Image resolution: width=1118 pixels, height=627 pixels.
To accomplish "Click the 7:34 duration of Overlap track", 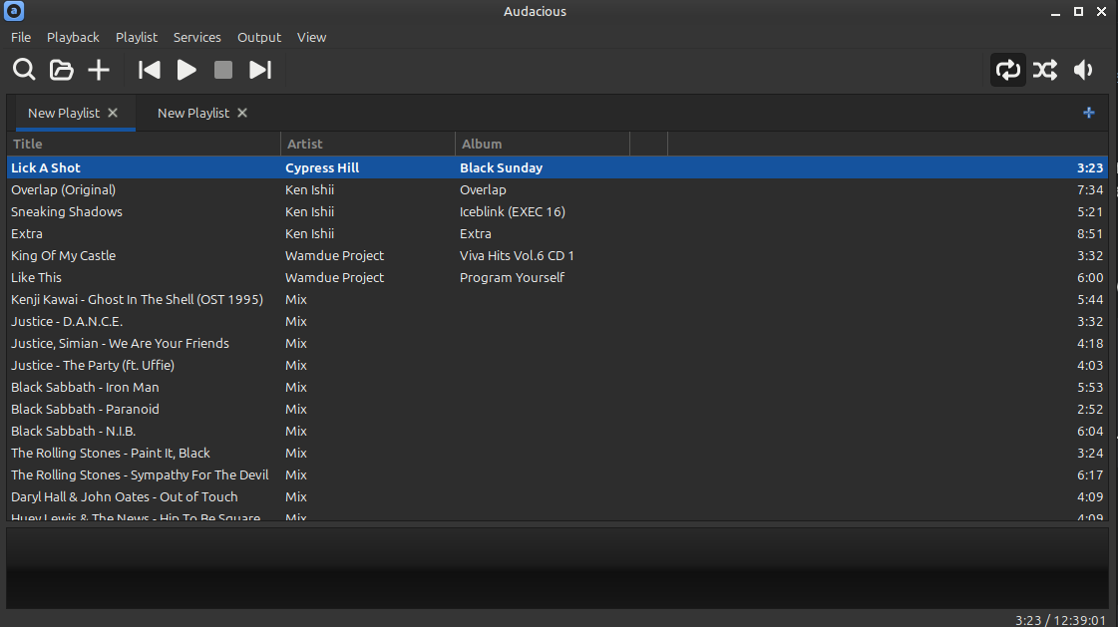I will 1090,190.
